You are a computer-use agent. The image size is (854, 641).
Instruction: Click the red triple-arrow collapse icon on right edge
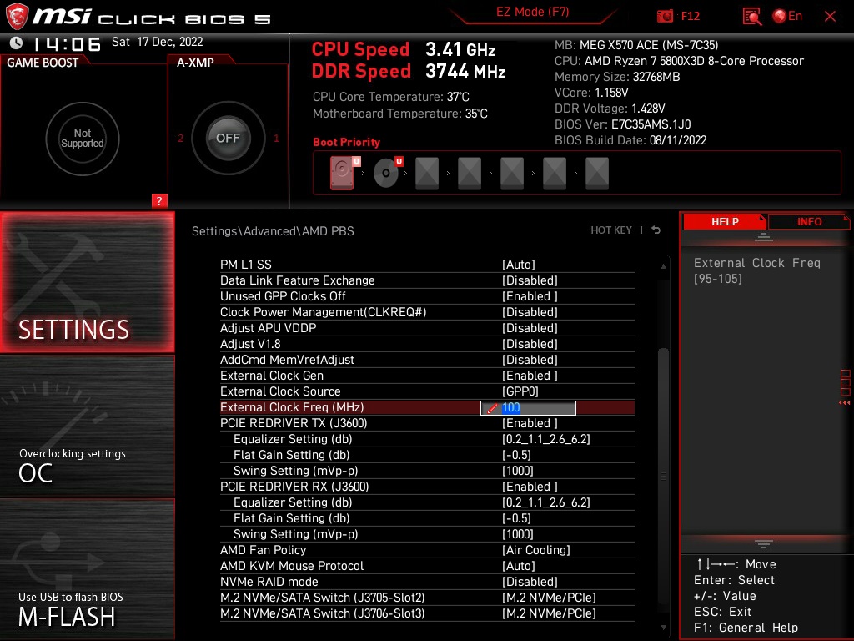point(844,403)
